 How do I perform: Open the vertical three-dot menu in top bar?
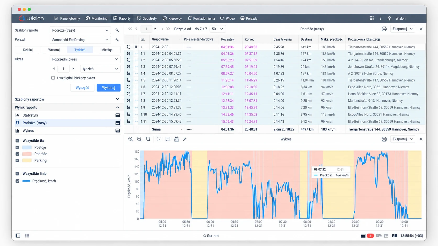click(380, 18)
